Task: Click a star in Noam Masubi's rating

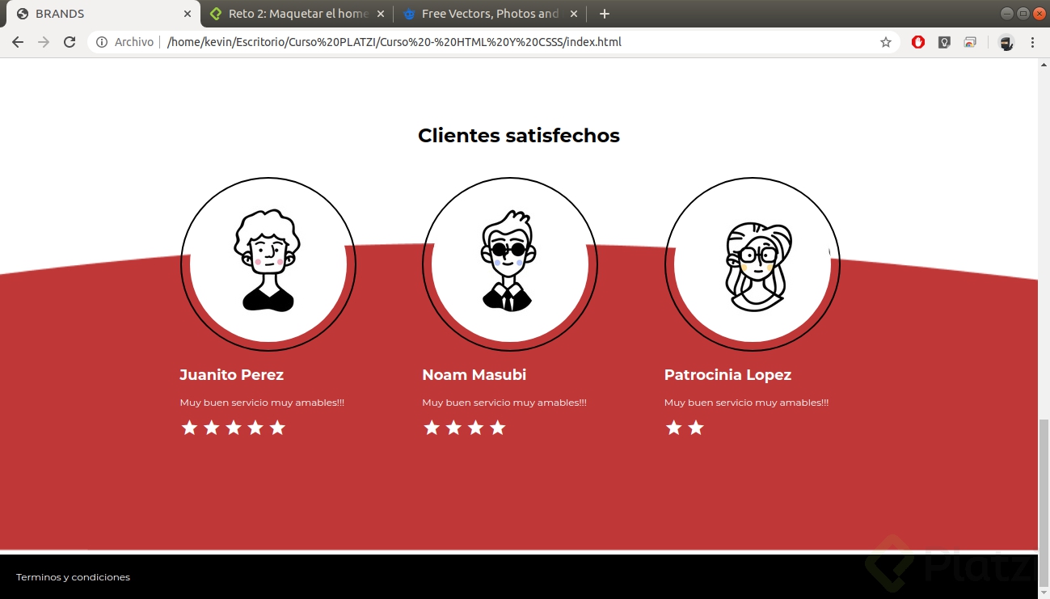Action: [453, 428]
